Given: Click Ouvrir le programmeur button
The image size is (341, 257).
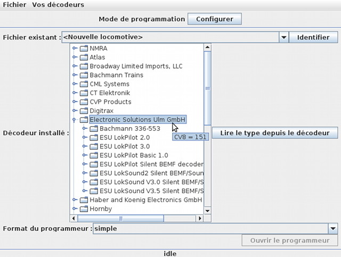Looking at the screenshot, I should [290, 241].
